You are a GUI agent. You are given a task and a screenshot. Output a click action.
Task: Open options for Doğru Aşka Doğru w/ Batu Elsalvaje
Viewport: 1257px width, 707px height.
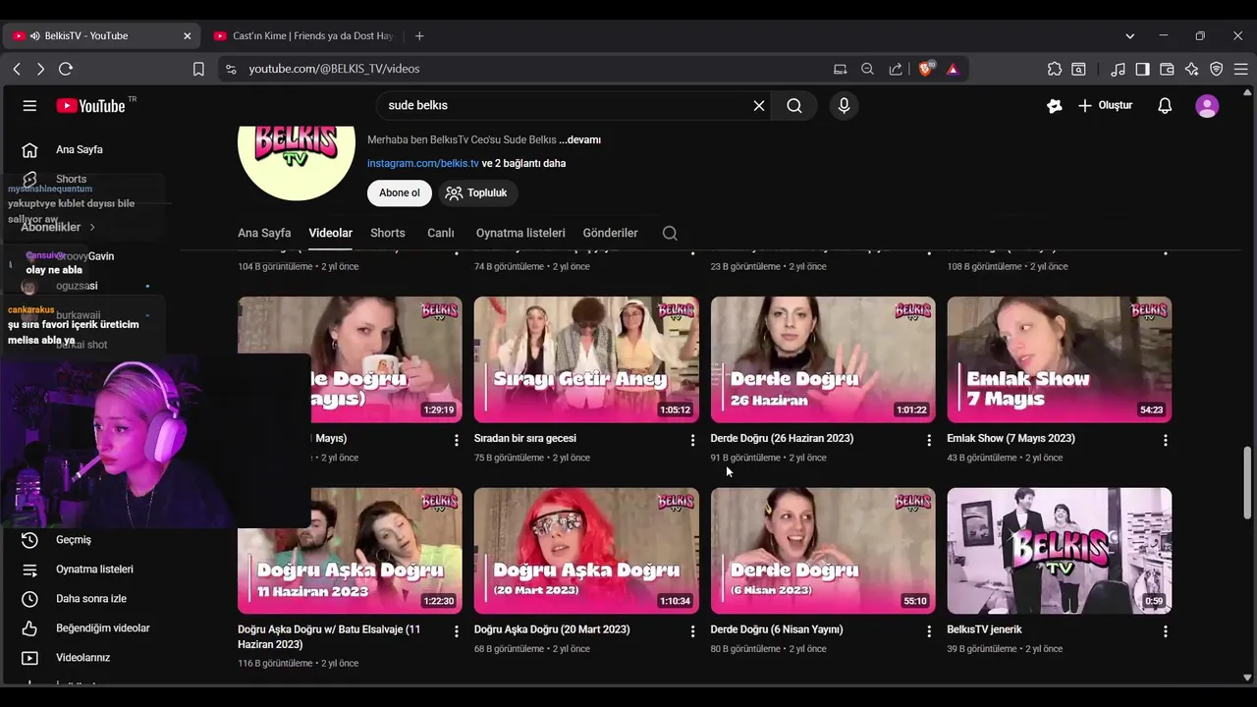[456, 631]
